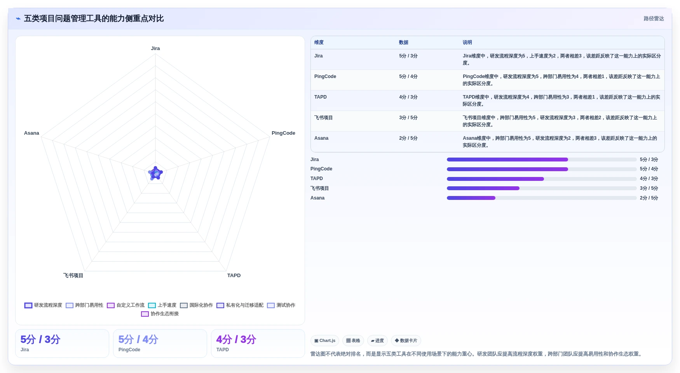Click the Jira progress bar
The width and height of the screenshot is (680, 373).
coord(542,160)
